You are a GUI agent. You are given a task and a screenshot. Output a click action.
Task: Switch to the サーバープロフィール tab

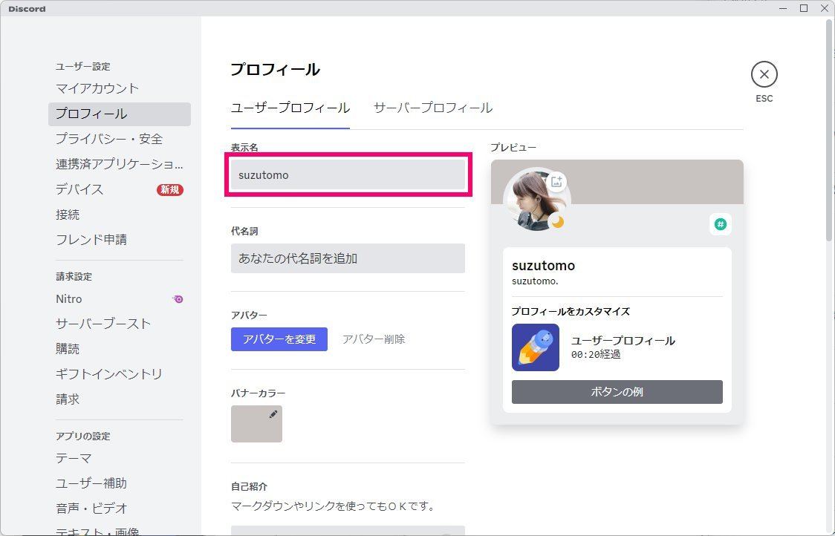click(433, 108)
